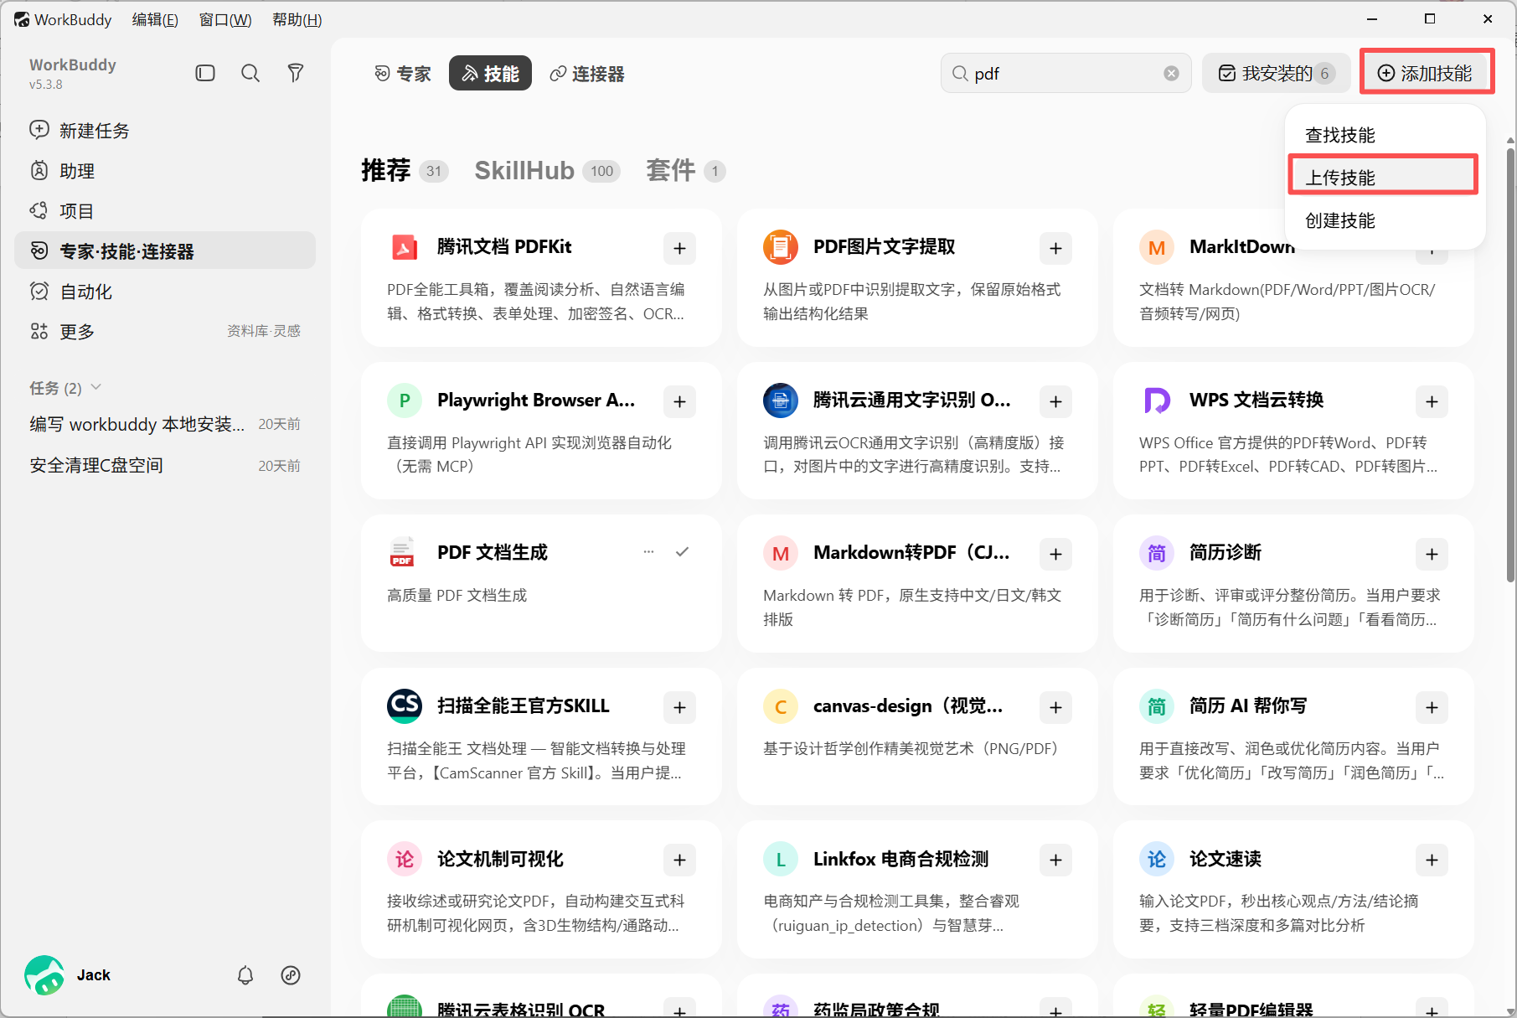
Task: Click the PDF 文档生成 file icon
Action: click(x=402, y=552)
